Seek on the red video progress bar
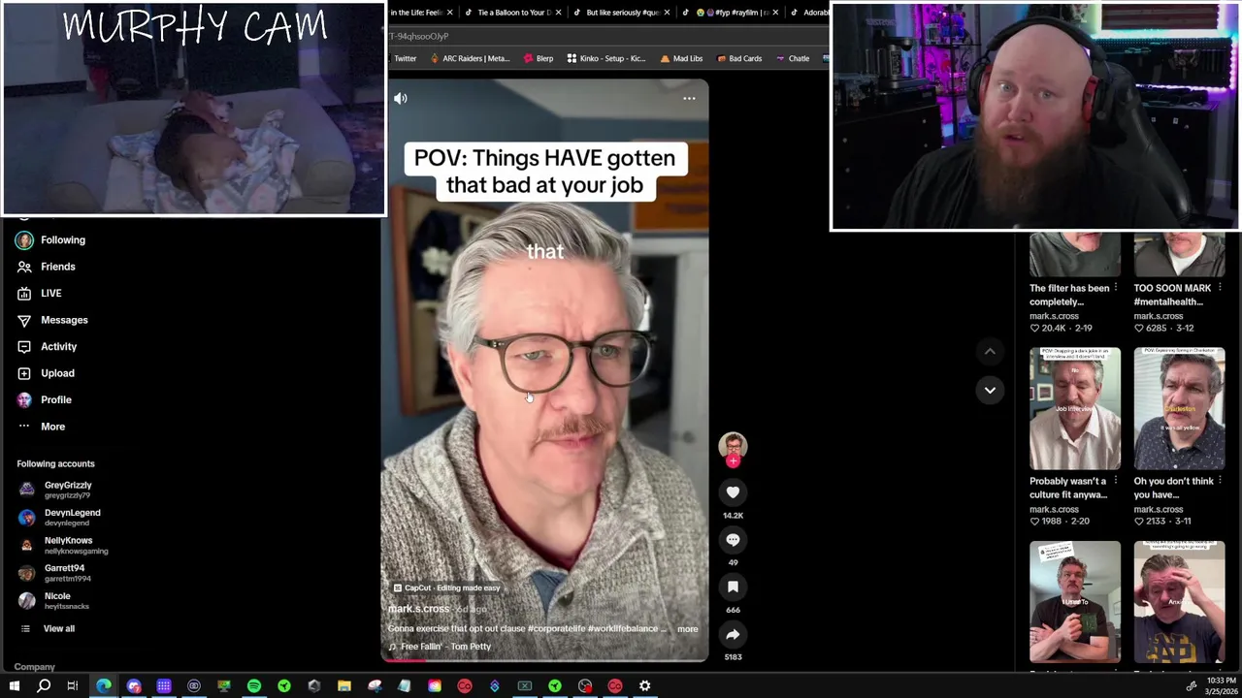 pyautogui.click(x=544, y=660)
